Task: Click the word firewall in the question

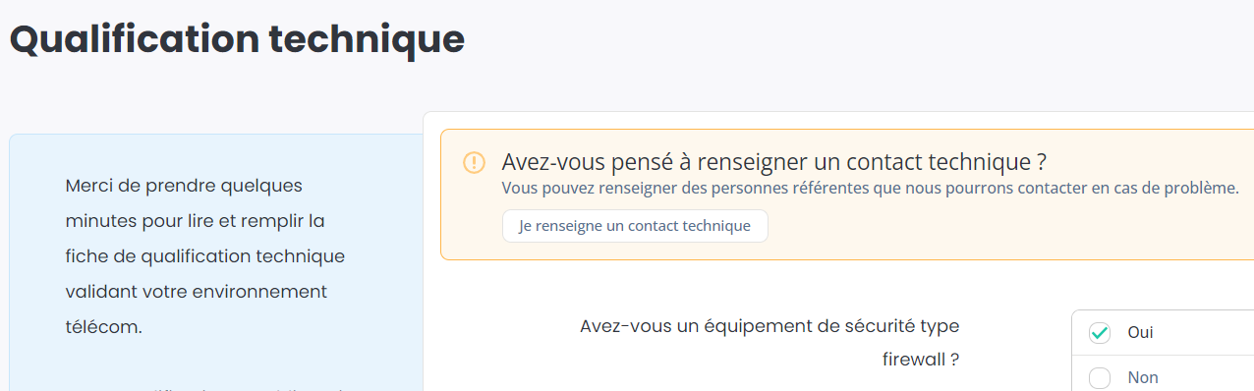Action: (920, 360)
